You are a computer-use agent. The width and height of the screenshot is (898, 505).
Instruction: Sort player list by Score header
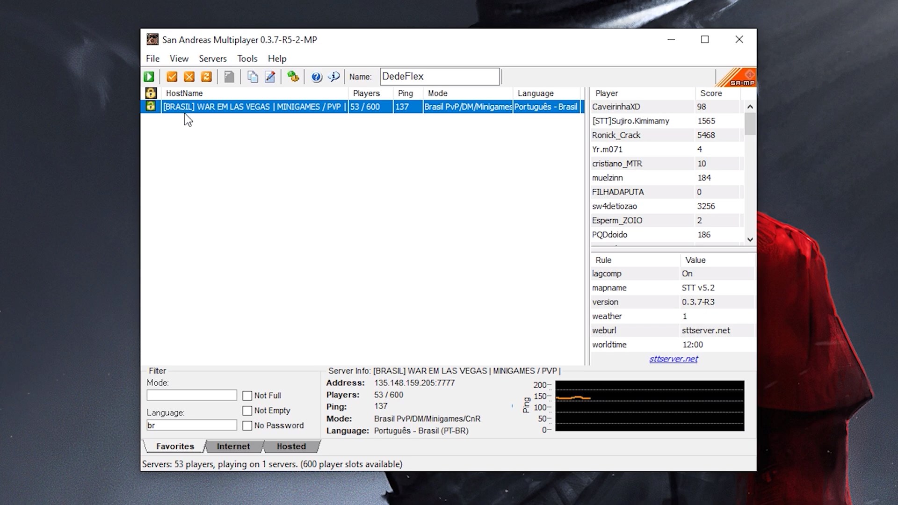(717, 93)
